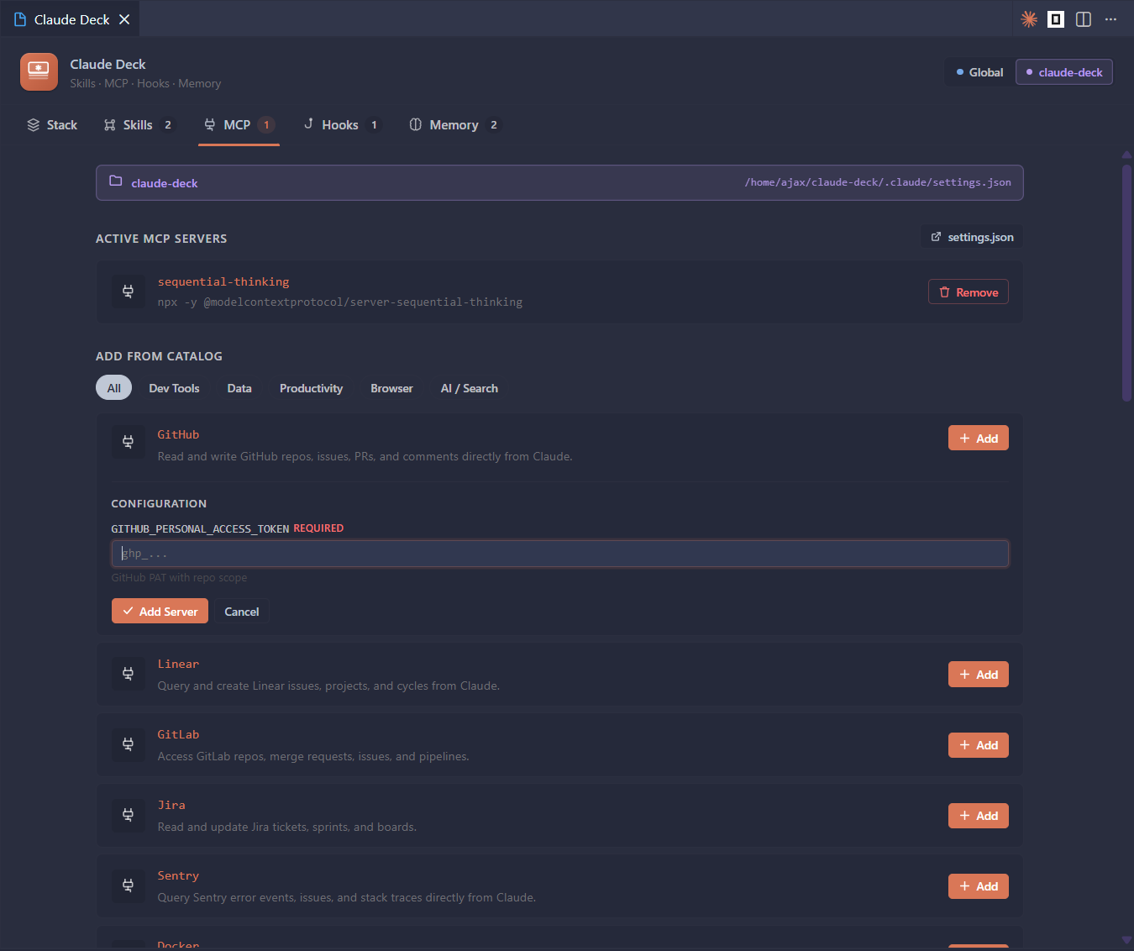Split the editor using the split-layout icon

[x=1084, y=19]
